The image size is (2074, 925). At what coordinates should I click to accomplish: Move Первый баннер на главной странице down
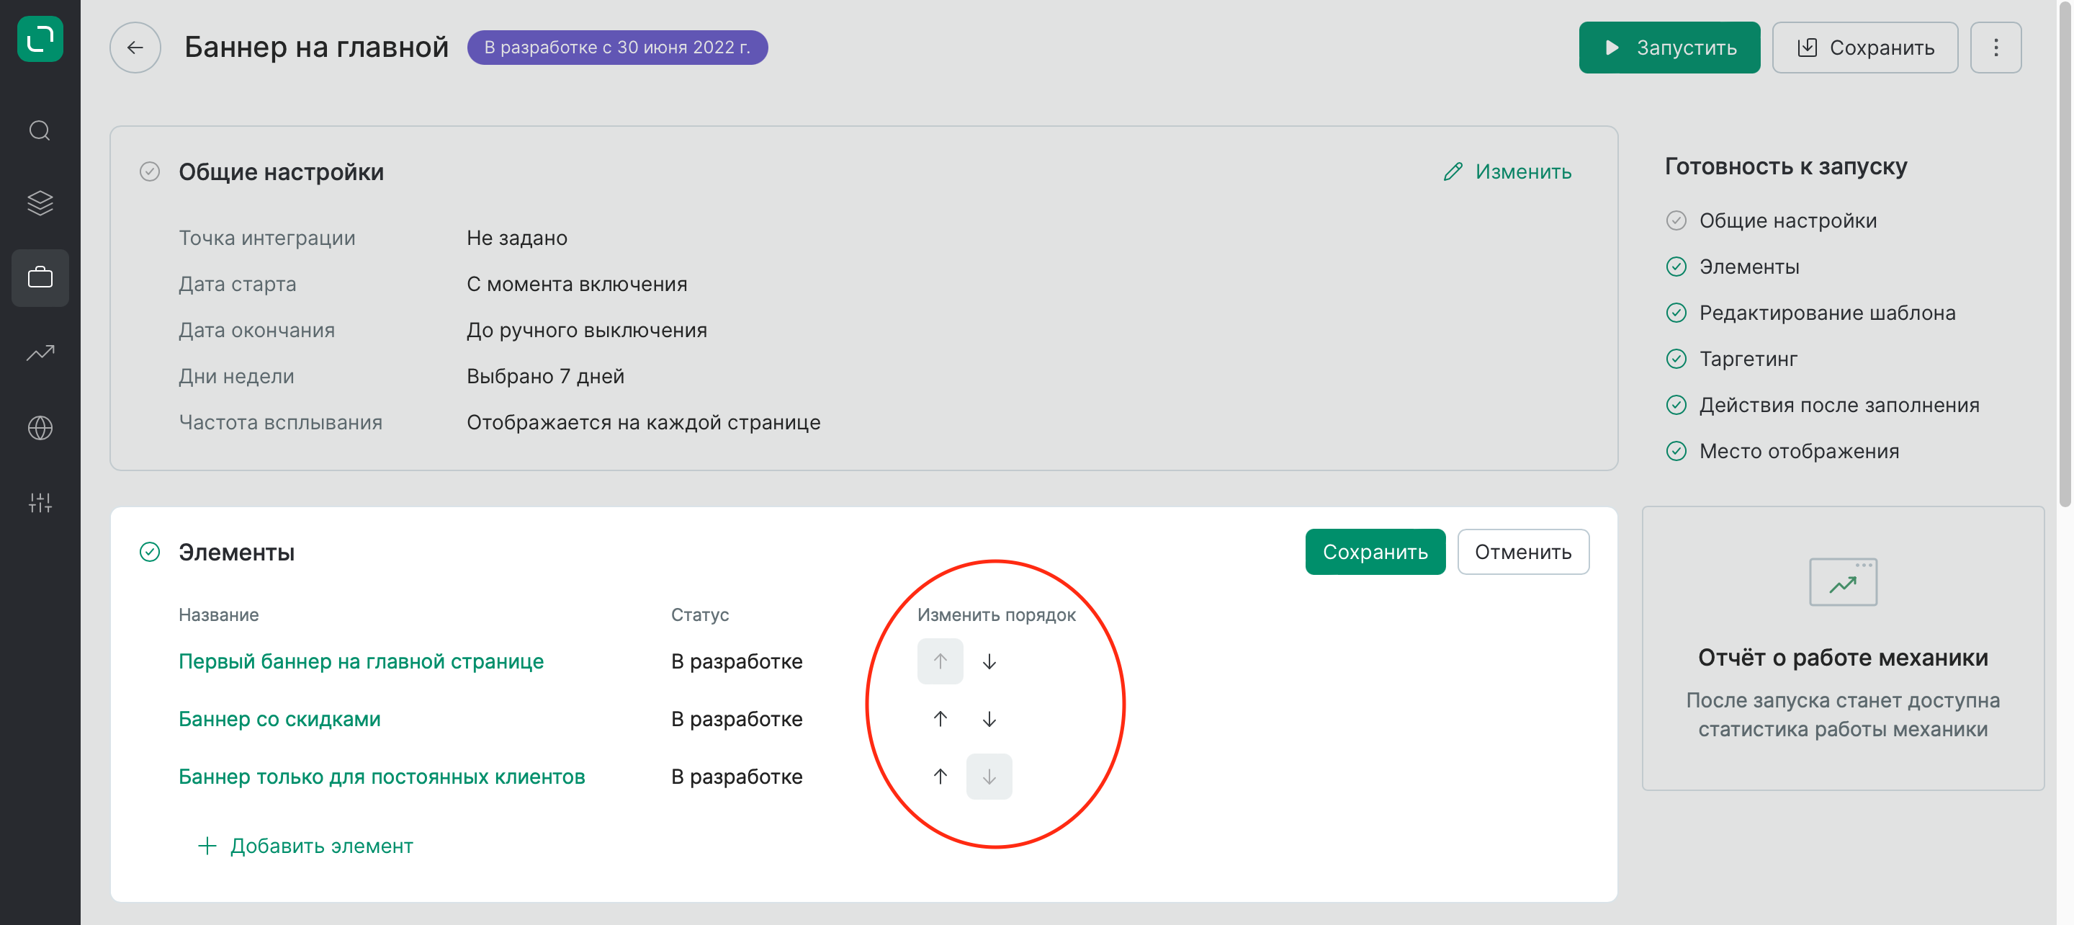[989, 661]
